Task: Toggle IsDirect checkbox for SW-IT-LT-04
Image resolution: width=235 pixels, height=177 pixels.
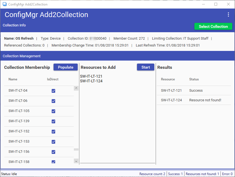Action: pos(53,91)
